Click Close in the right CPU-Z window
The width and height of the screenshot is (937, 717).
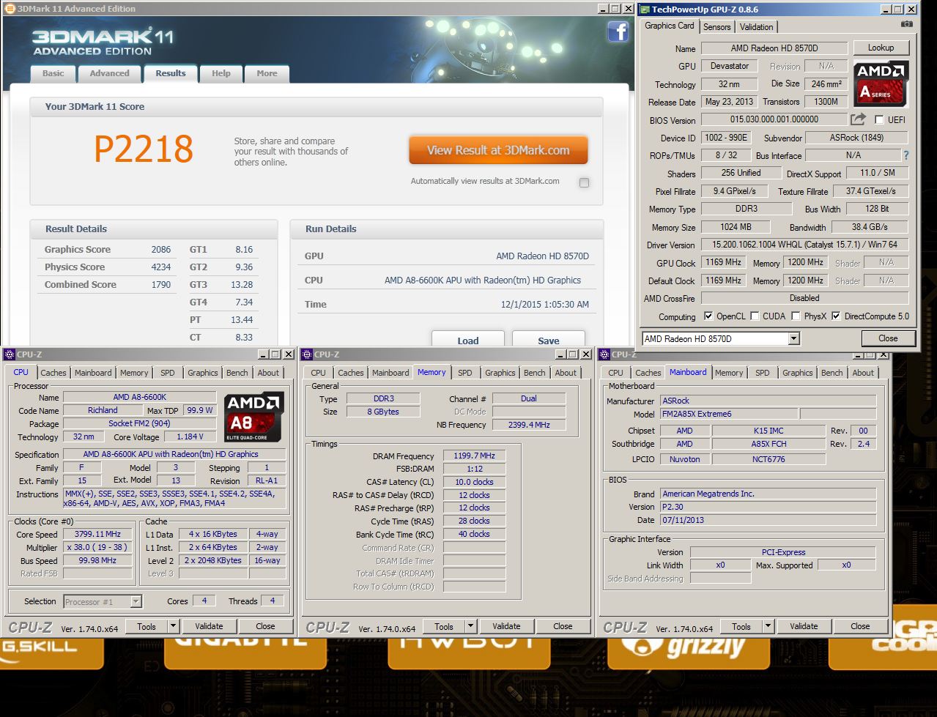(x=860, y=626)
